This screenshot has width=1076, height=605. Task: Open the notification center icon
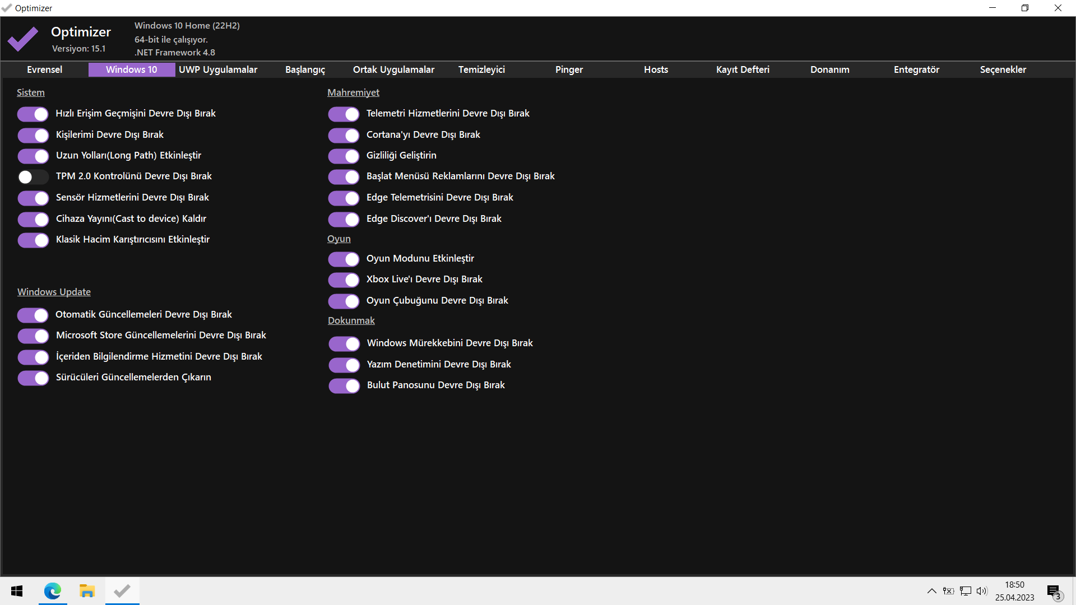1054,592
